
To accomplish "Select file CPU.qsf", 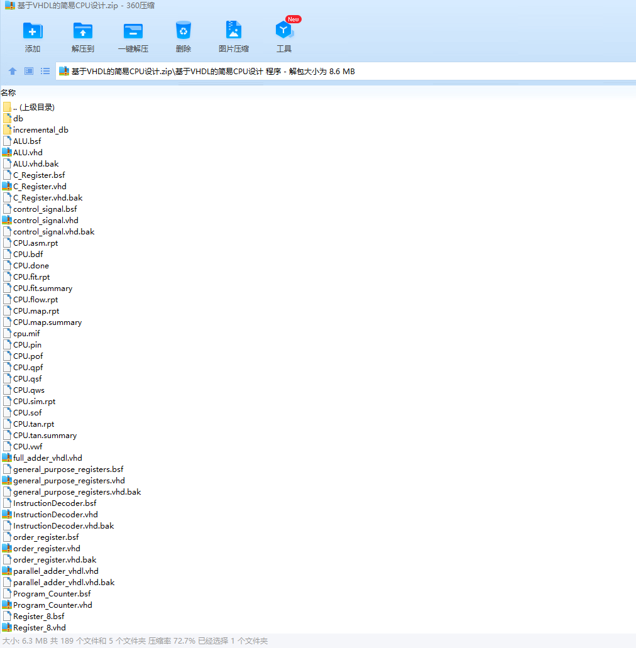I will click(28, 378).
